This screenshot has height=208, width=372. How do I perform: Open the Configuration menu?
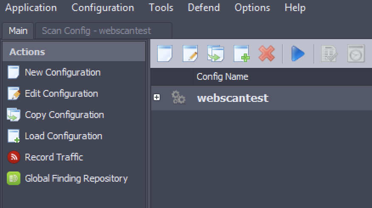pos(103,8)
